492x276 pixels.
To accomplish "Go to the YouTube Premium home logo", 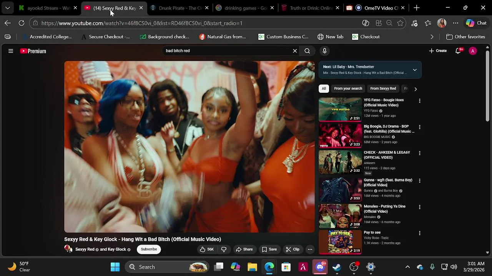I will [x=33, y=51].
